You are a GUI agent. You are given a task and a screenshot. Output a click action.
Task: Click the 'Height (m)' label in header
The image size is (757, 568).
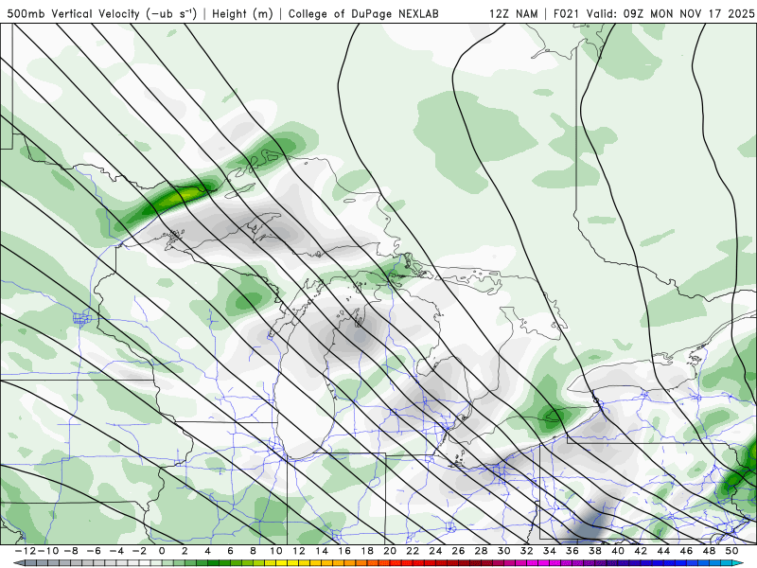(243, 13)
